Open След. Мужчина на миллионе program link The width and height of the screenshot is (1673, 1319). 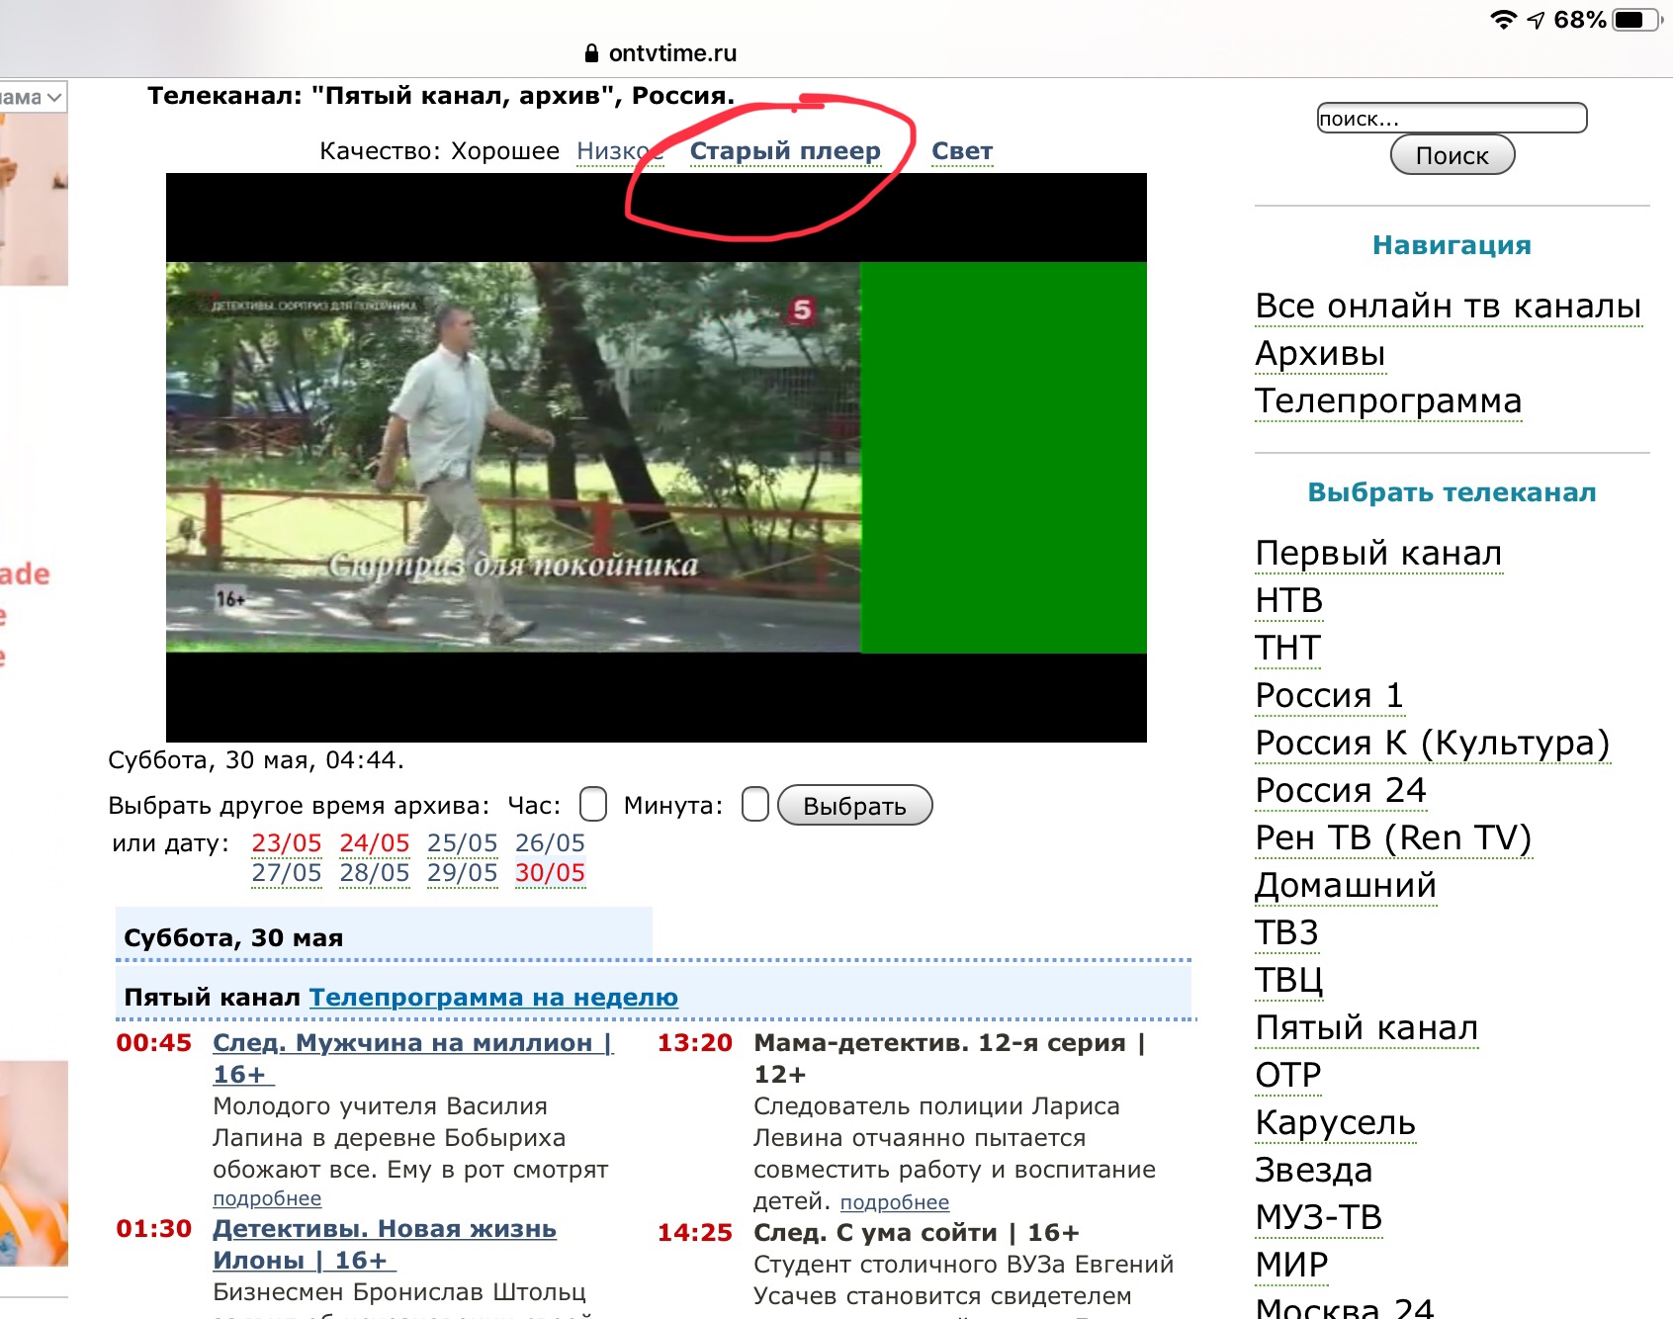[413, 1058]
